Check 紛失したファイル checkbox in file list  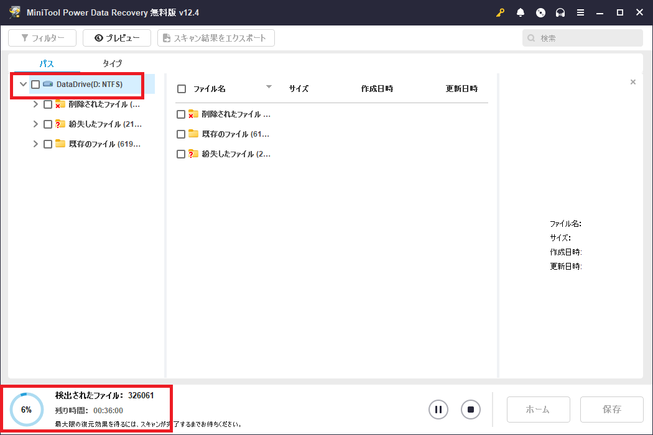pos(181,154)
